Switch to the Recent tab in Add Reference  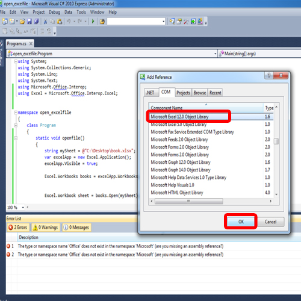tap(216, 93)
